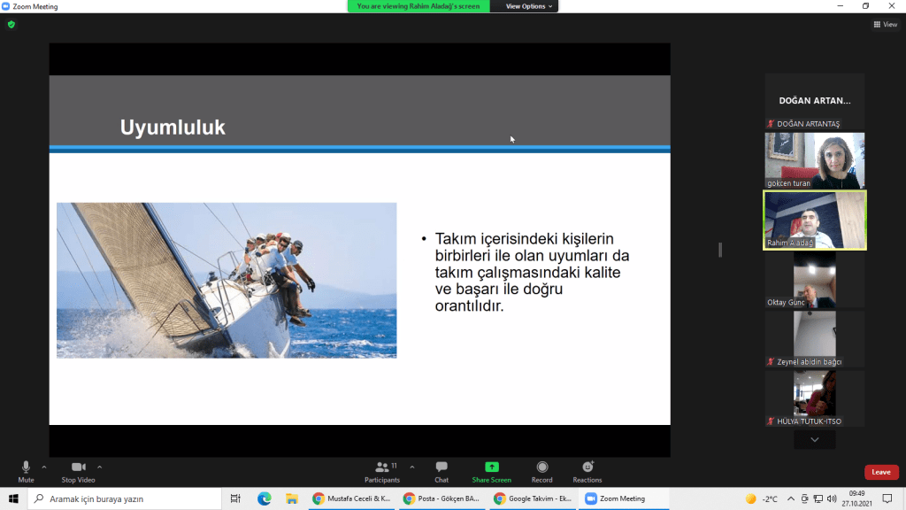This screenshot has width=906, height=510.
Task: Open the View Options dropdown
Action: [x=529, y=6]
